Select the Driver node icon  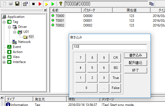click(14, 27)
